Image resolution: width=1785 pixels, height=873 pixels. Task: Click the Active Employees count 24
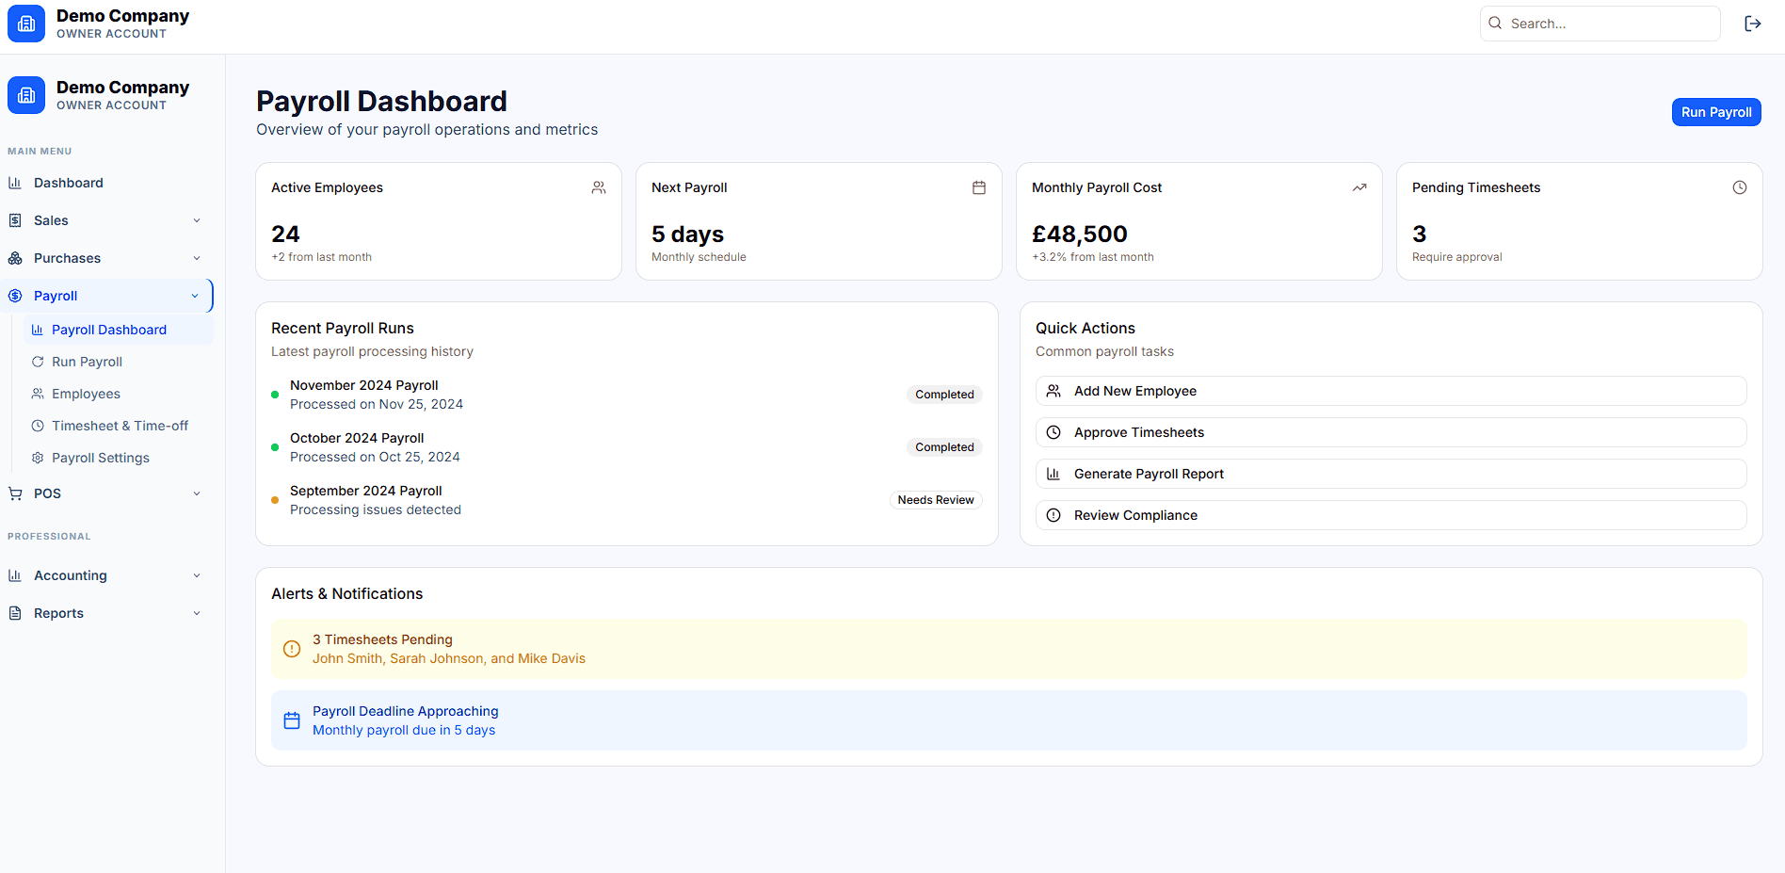pyautogui.click(x=285, y=234)
